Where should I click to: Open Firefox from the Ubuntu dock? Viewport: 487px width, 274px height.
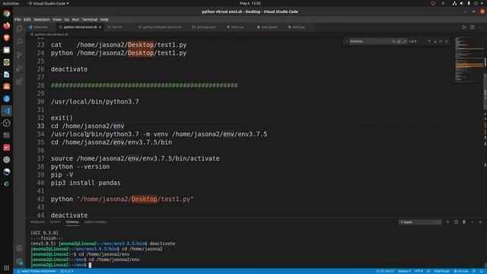pos(7,25)
